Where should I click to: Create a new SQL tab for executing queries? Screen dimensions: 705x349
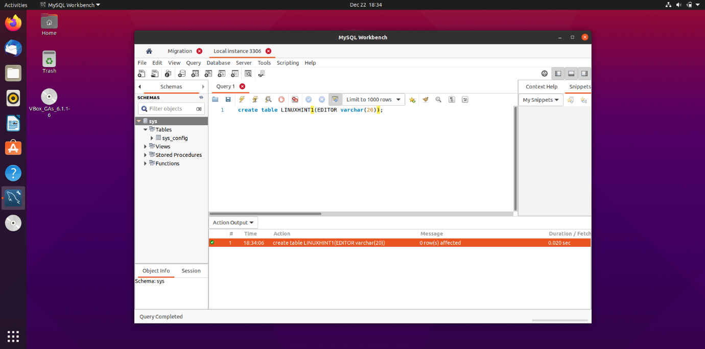(142, 73)
